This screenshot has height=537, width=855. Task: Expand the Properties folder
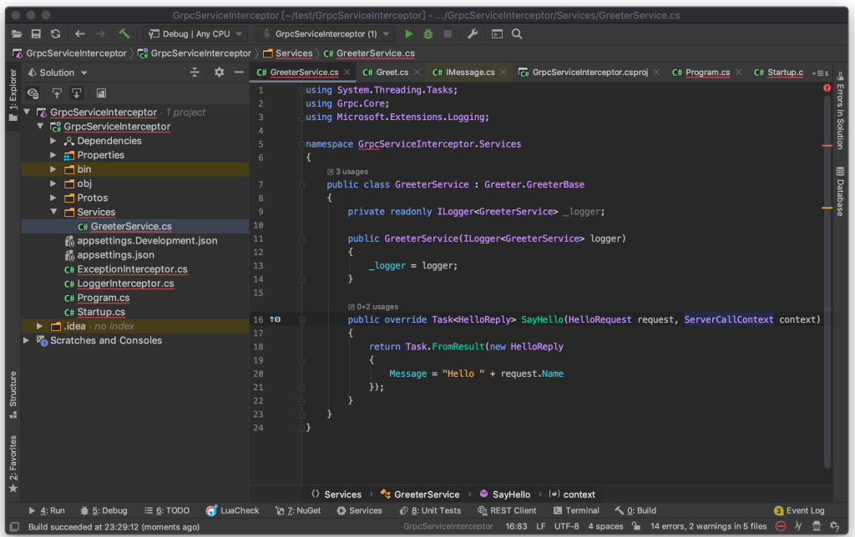pos(53,155)
